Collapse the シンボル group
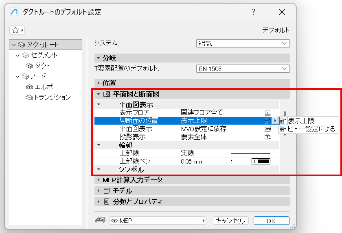The image size is (342, 233). tap(99, 169)
